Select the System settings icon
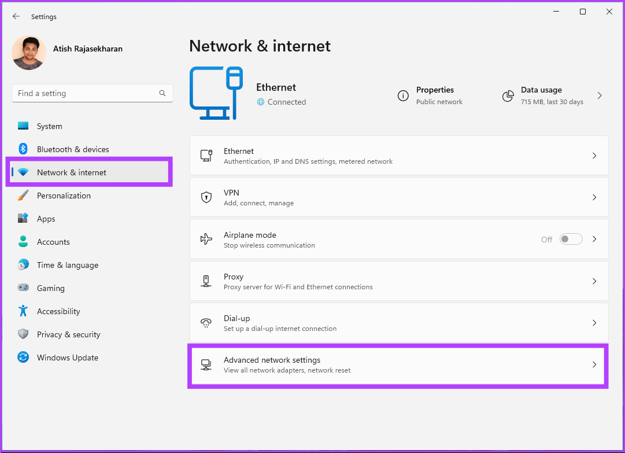Image resolution: width=625 pixels, height=453 pixels. pos(23,126)
